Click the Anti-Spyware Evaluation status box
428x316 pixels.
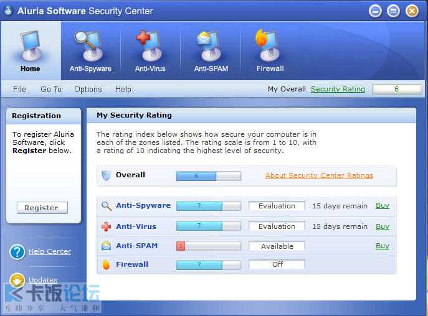pyautogui.click(x=277, y=206)
